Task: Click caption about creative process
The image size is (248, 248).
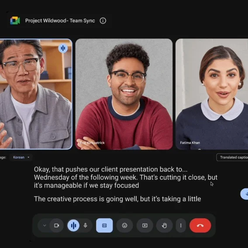Action: pyautogui.click(x=117, y=199)
